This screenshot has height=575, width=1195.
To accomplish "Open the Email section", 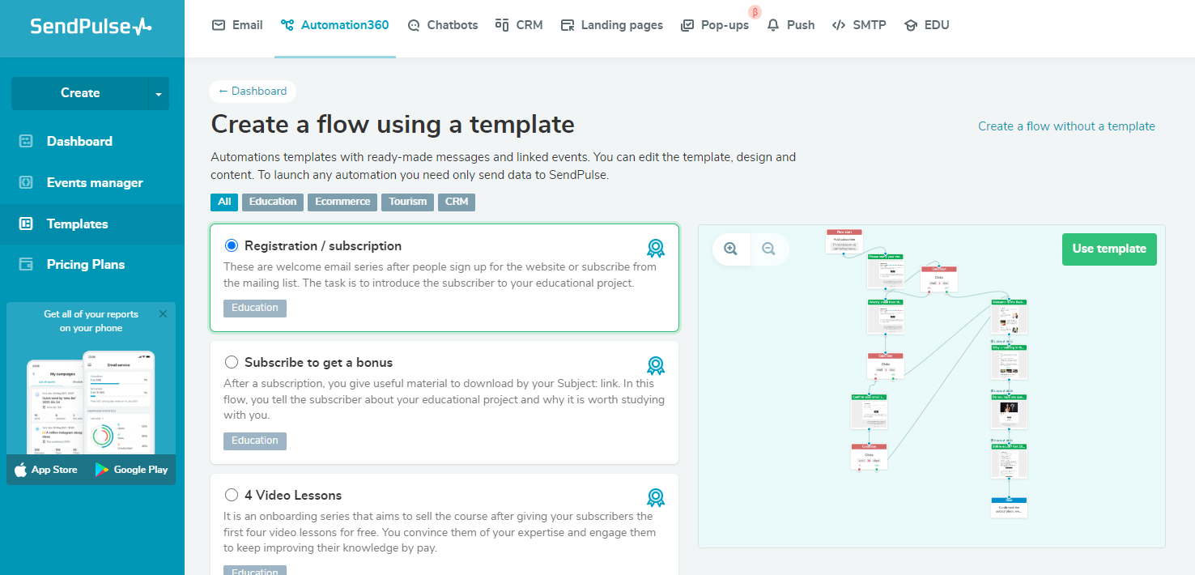I will (237, 25).
